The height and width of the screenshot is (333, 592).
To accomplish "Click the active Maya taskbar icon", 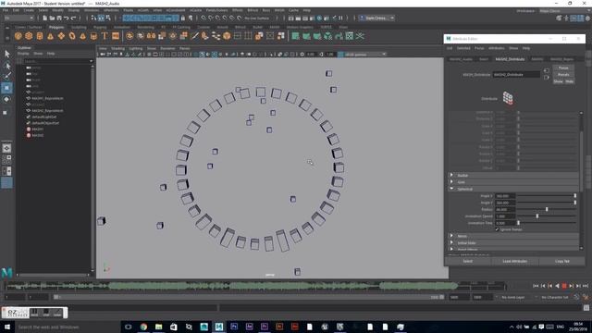I will click(x=219, y=327).
